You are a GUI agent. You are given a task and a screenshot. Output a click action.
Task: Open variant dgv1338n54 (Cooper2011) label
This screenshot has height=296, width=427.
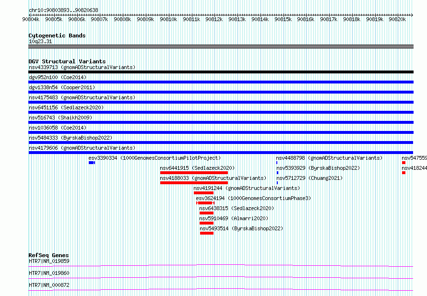(62, 87)
